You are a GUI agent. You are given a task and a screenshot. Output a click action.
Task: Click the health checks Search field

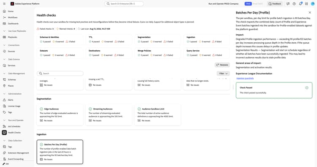tap(60, 74)
